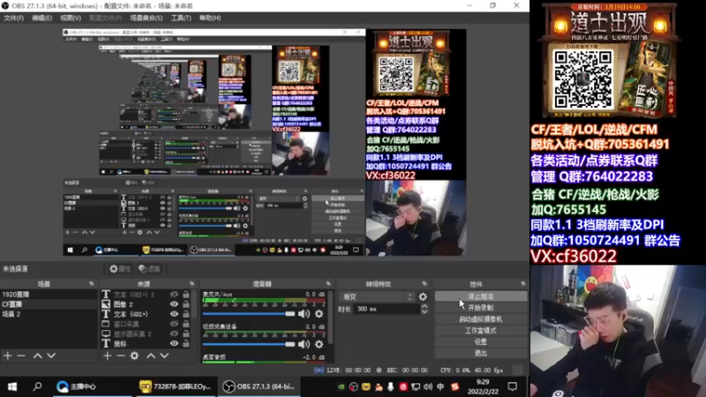Image resolution: width=706 pixels, height=397 pixels.
Task: Float the 场景 dock panel
Action: (92, 284)
